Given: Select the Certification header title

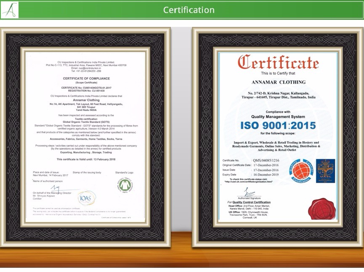Looking at the screenshot, I should click(189, 10).
